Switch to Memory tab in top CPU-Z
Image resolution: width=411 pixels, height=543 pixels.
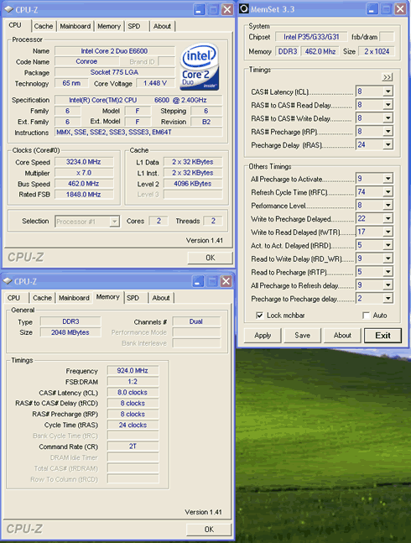109,26
